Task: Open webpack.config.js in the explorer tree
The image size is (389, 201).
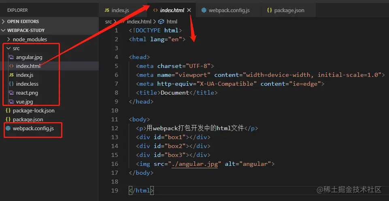Action: tap(50, 128)
